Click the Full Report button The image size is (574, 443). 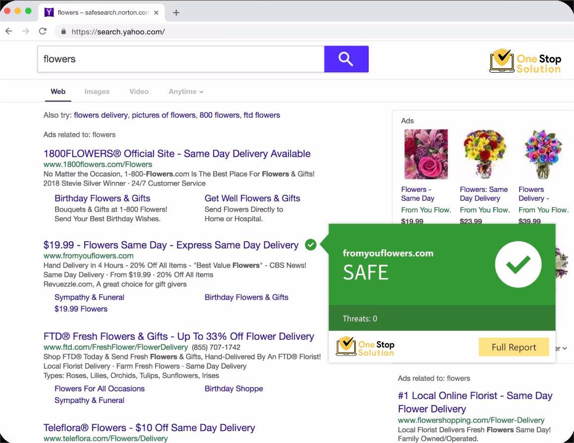click(514, 347)
